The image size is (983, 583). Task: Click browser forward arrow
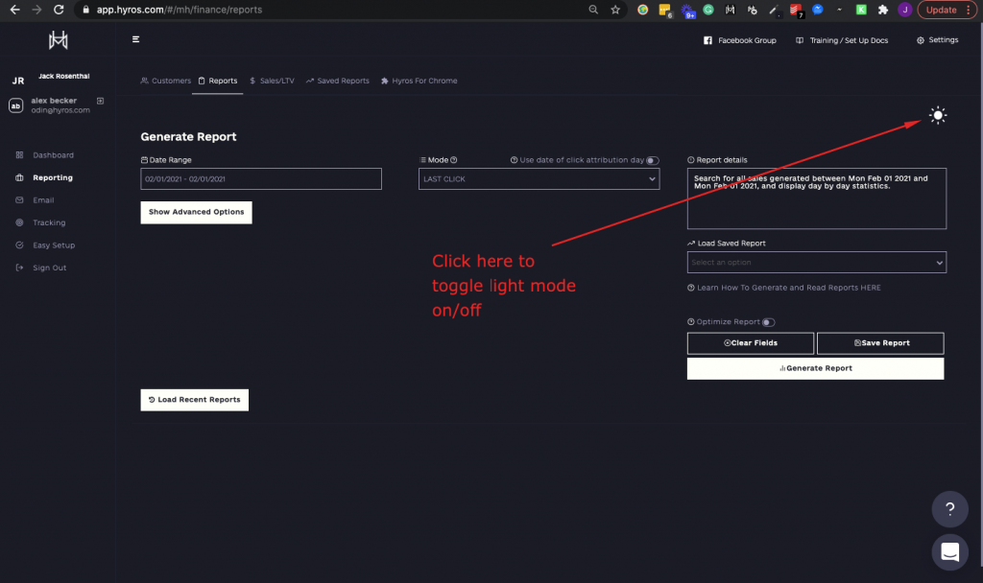(x=36, y=10)
